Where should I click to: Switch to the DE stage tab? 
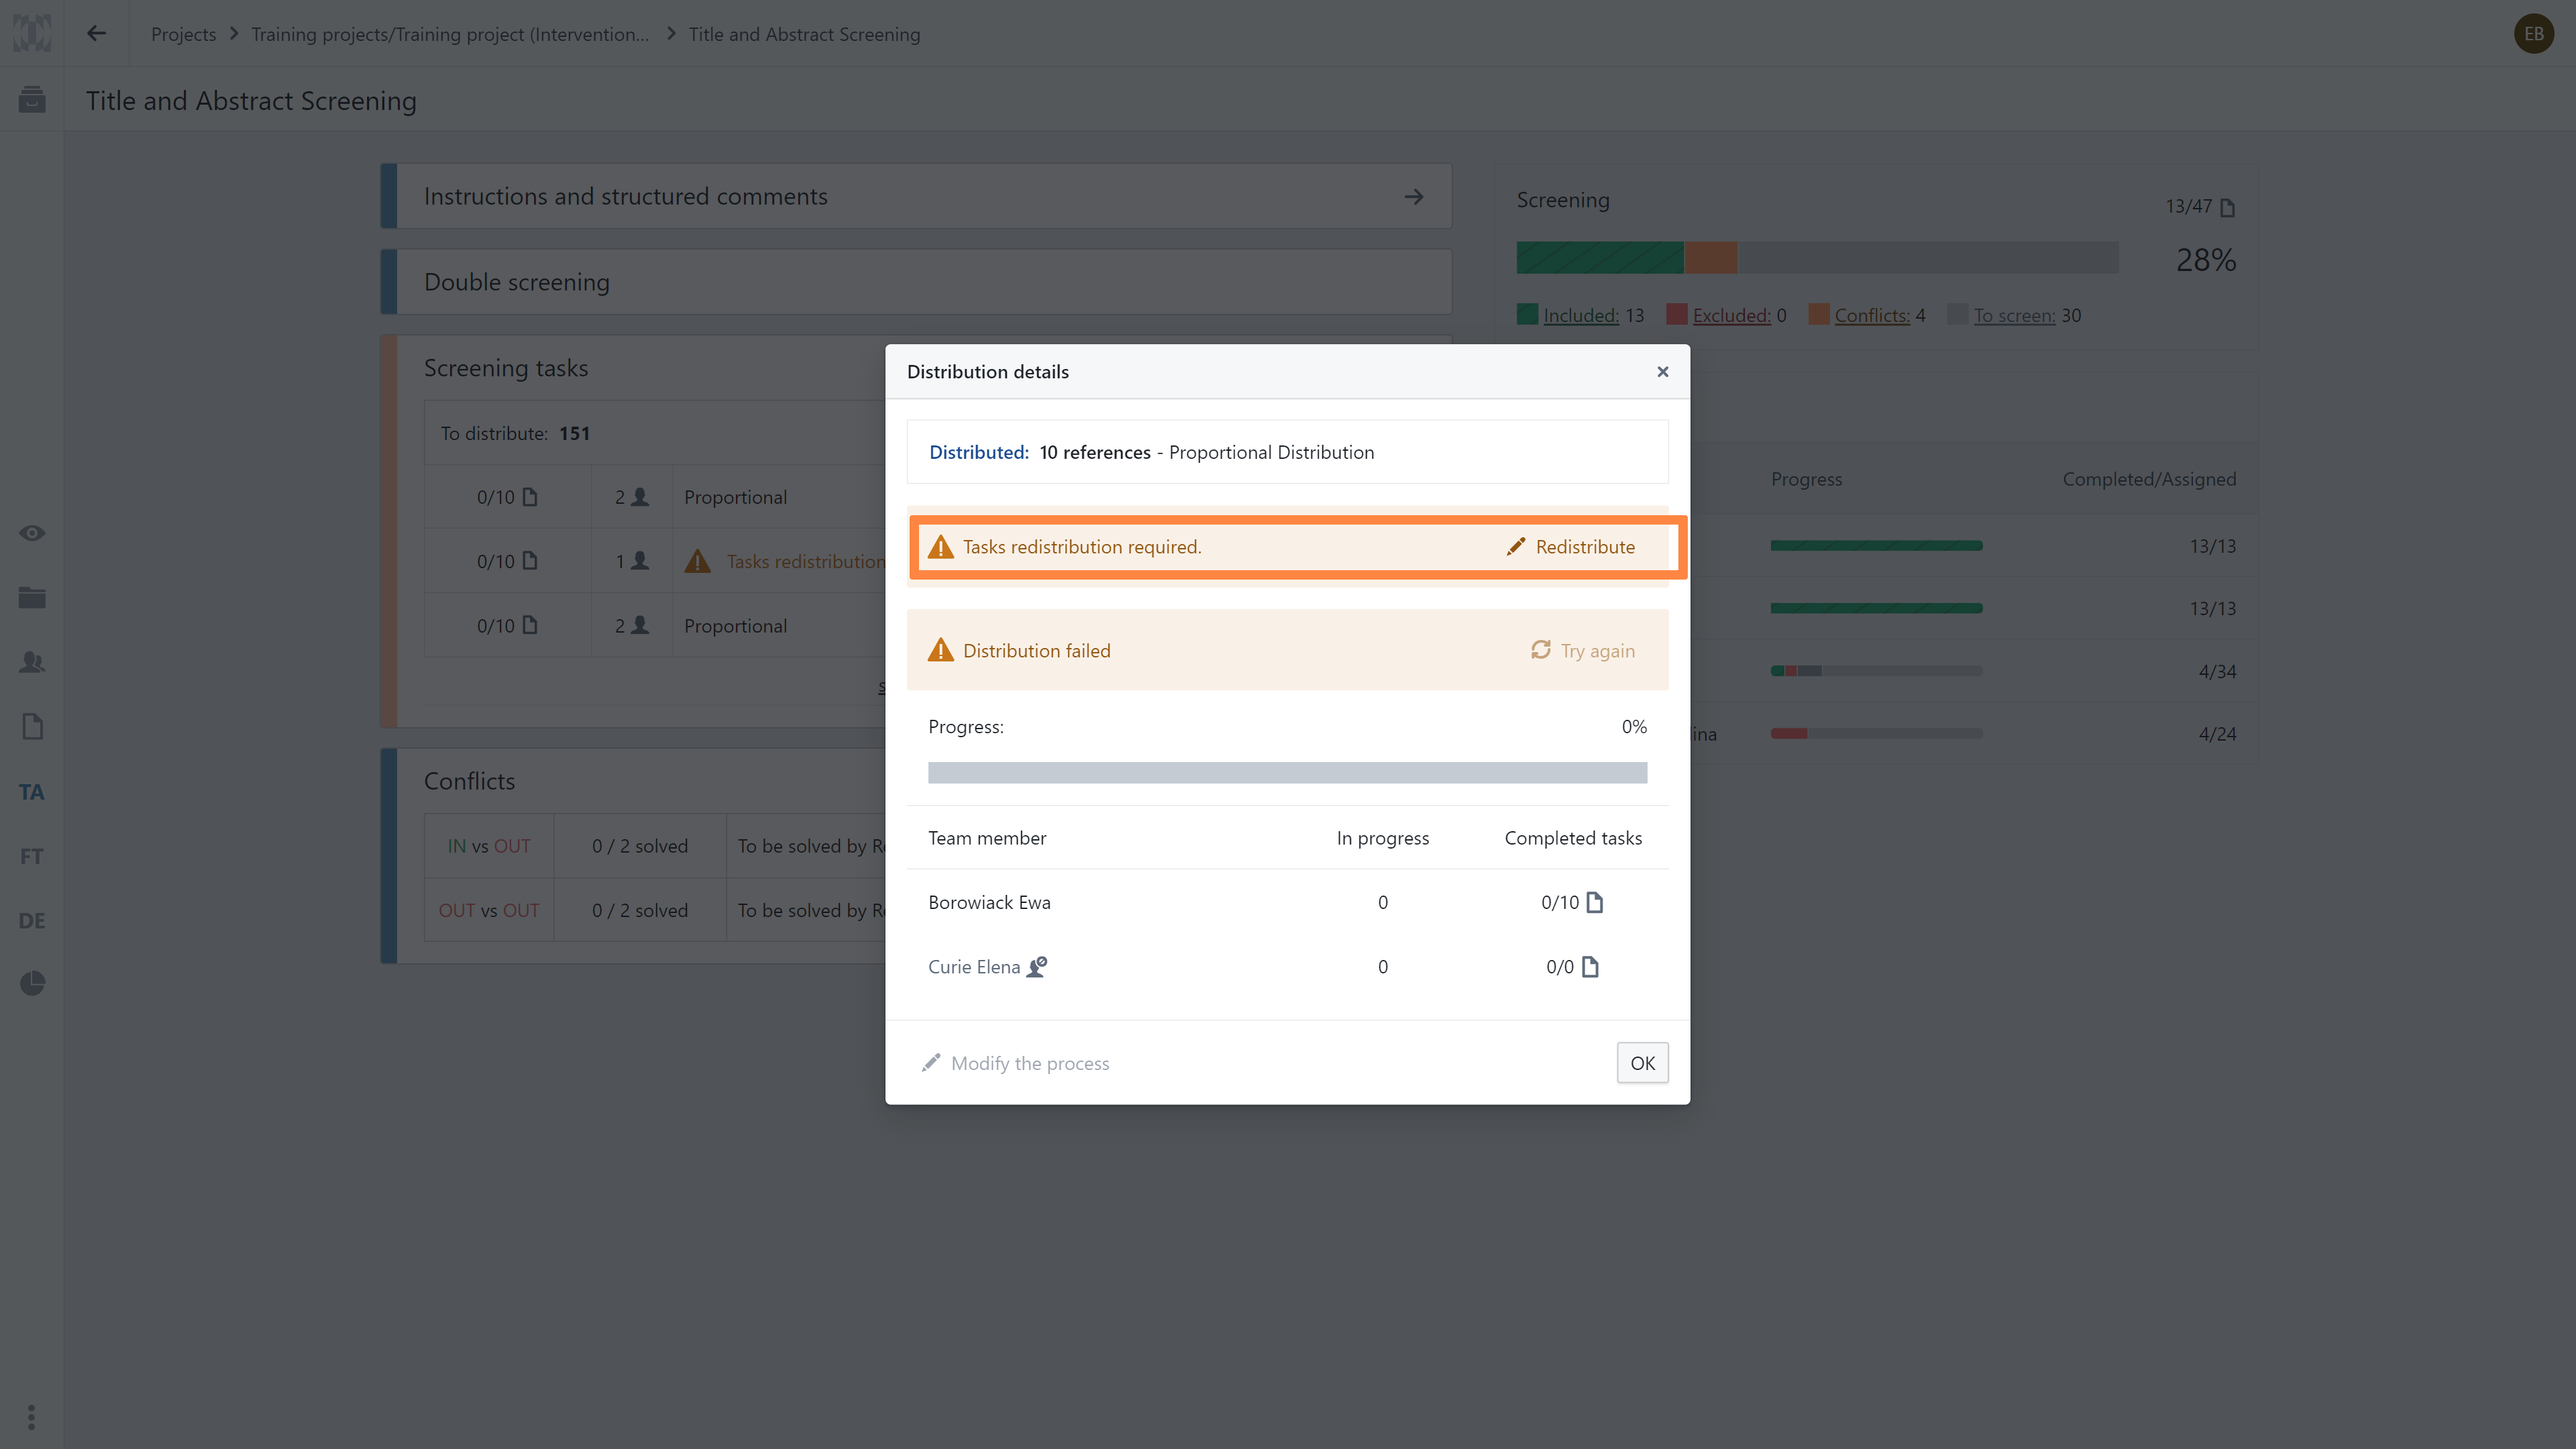click(32, 920)
